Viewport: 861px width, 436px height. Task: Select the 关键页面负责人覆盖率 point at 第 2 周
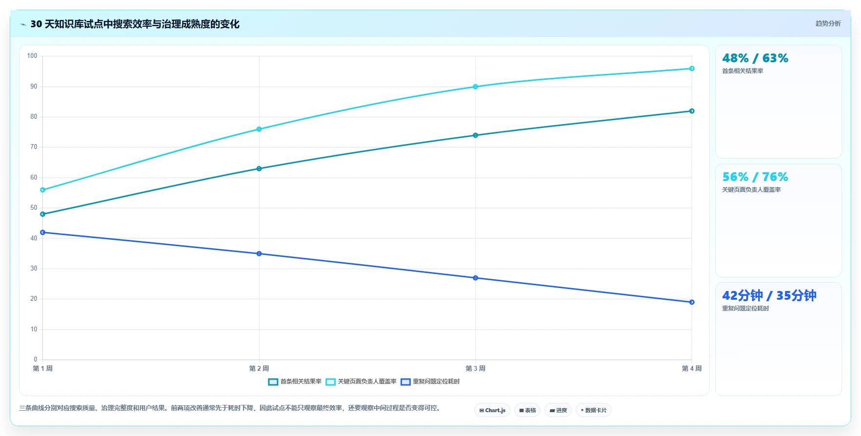pyautogui.click(x=259, y=129)
